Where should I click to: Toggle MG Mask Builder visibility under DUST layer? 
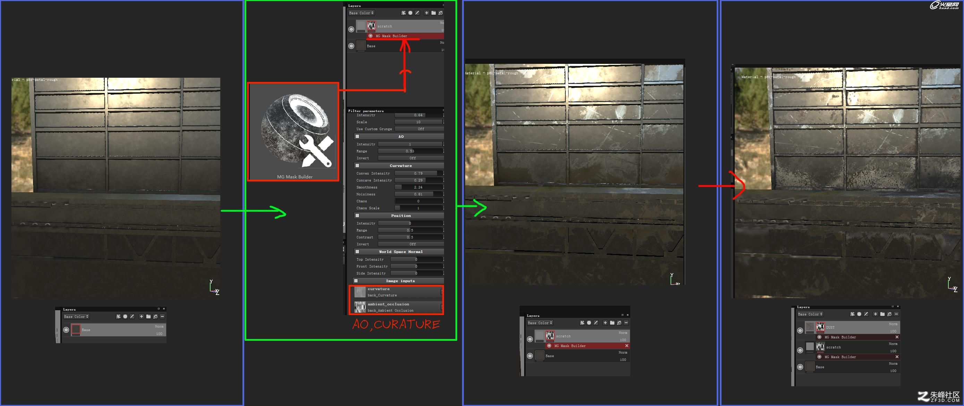[820, 337]
